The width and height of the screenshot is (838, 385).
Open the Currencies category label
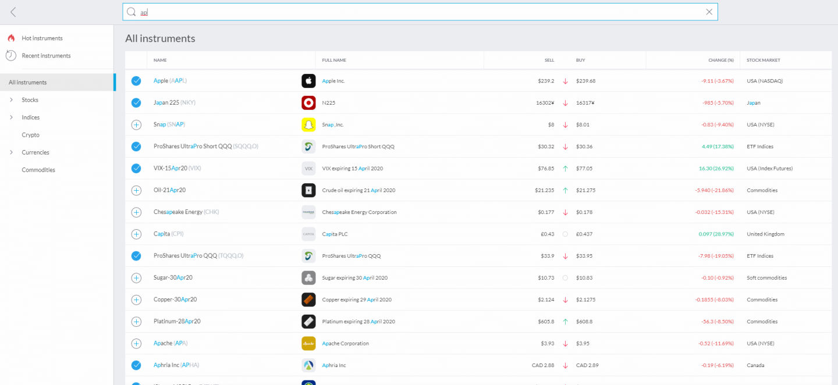click(35, 152)
